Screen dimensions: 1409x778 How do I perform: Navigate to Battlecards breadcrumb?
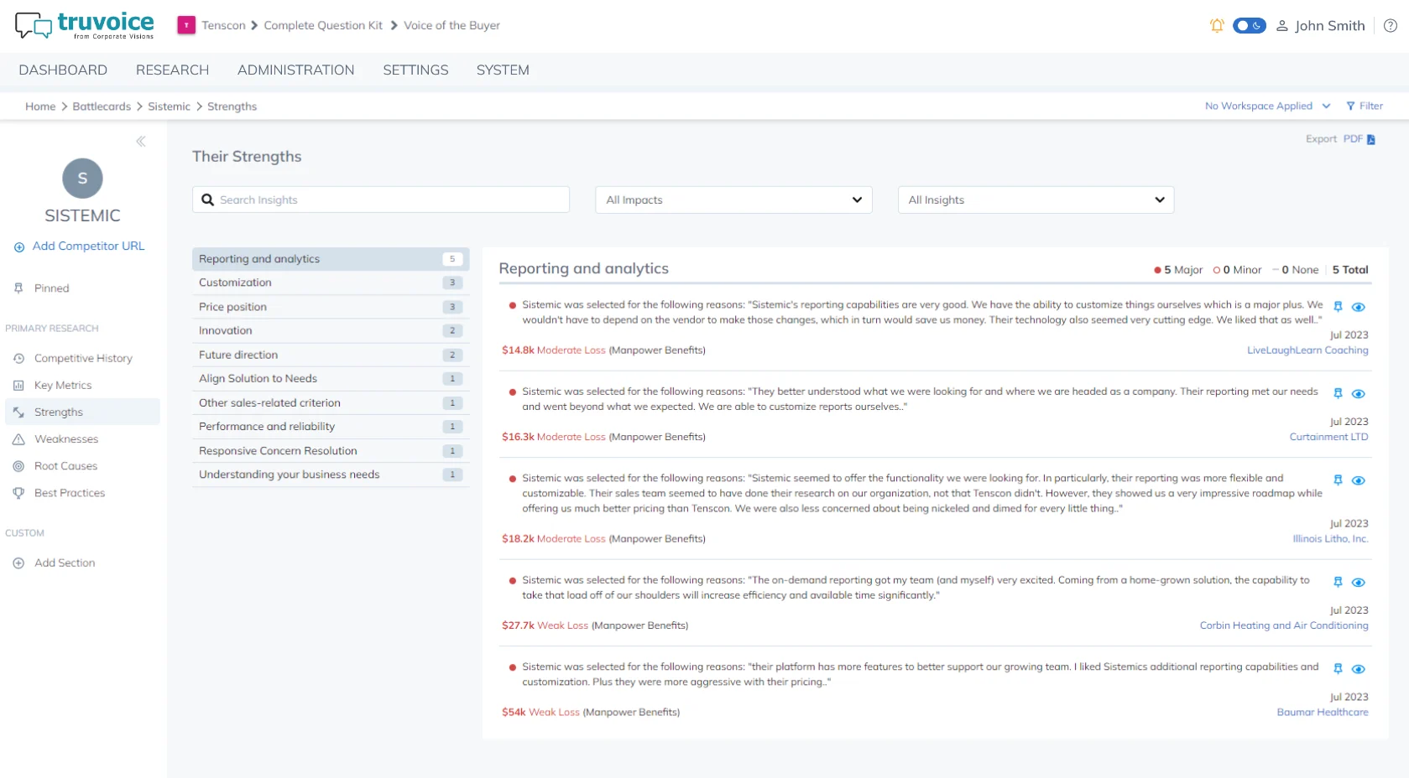click(x=102, y=106)
